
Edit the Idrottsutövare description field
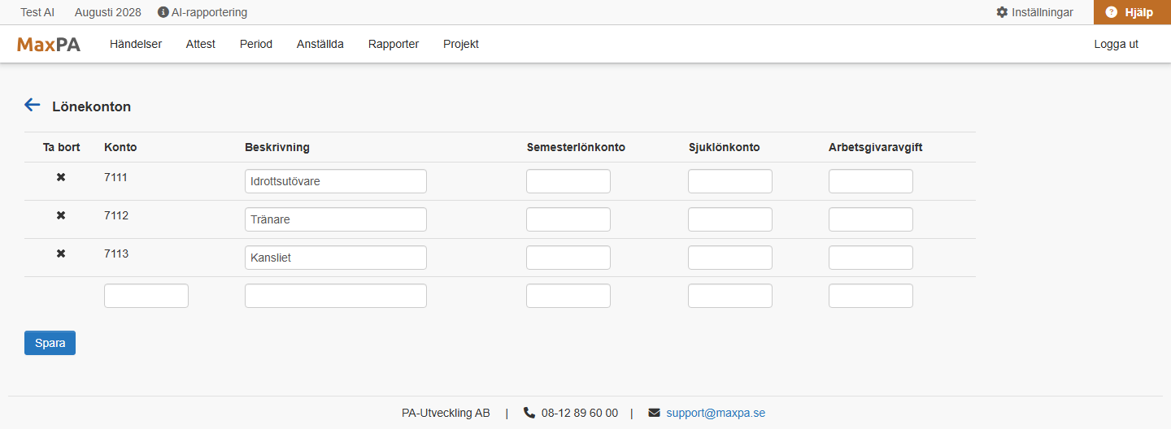(336, 181)
